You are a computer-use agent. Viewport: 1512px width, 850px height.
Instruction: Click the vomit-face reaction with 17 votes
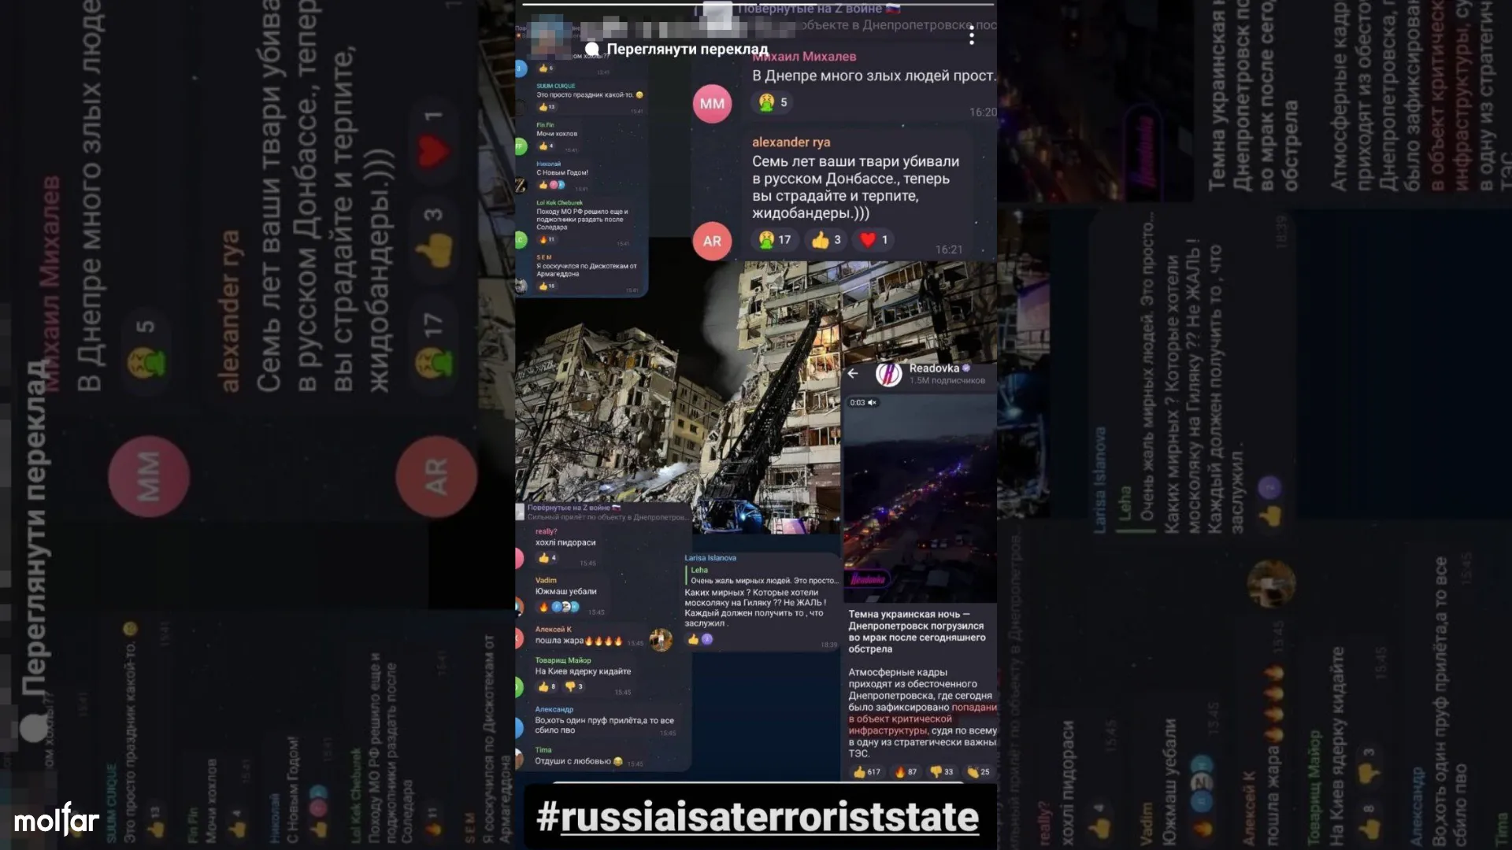coord(774,239)
